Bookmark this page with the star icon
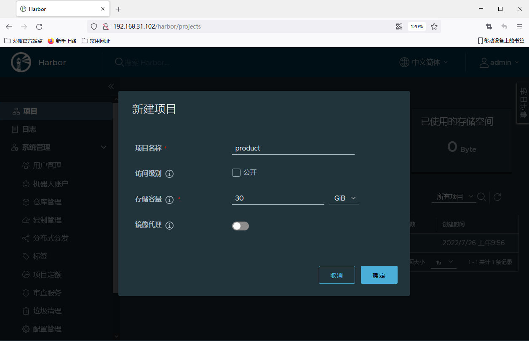This screenshot has width=529, height=341. tap(434, 26)
